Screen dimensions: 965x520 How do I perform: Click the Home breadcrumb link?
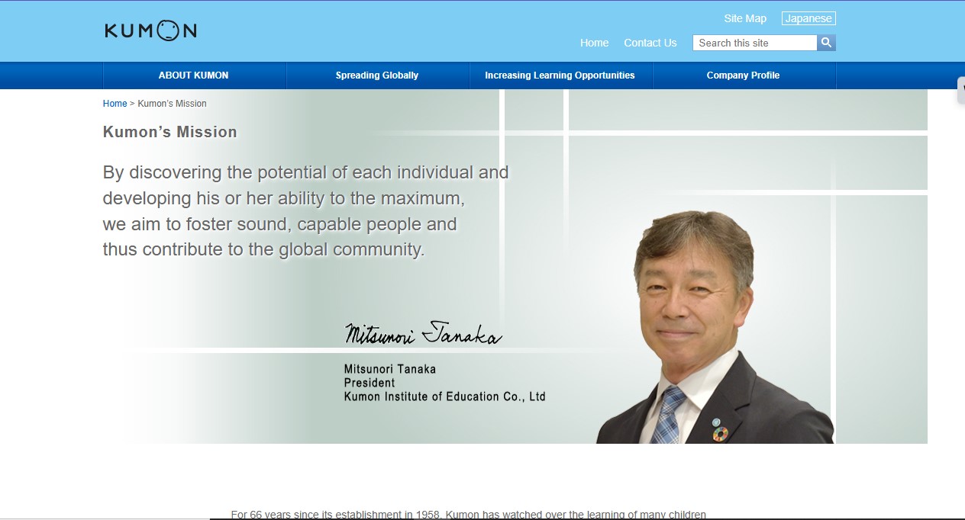pyautogui.click(x=115, y=104)
